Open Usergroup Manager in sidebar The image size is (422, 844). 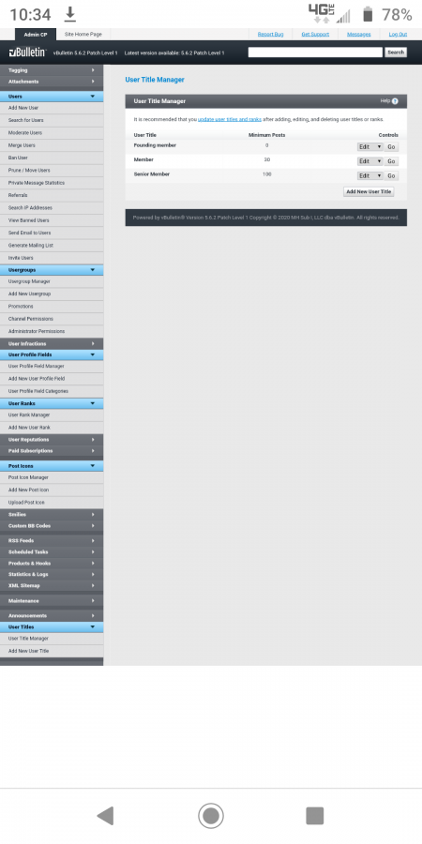point(52,281)
